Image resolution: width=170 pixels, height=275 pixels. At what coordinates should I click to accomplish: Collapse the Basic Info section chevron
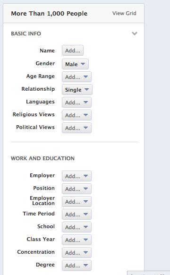click(135, 34)
